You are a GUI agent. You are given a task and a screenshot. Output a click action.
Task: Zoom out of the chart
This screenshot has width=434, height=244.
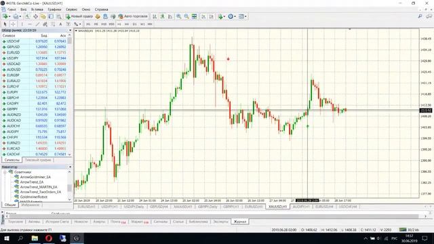(x=186, y=16)
